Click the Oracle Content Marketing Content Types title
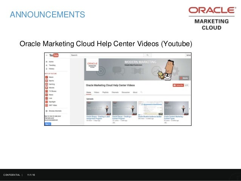 pos(174,118)
